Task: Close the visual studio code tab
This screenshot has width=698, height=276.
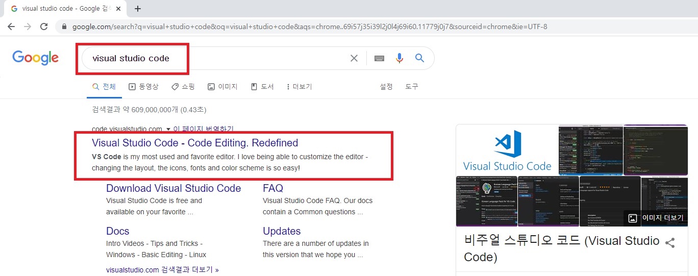Action: [x=119, y=9]
